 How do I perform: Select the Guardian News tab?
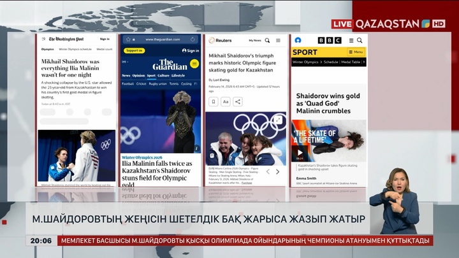click(126, 75)
